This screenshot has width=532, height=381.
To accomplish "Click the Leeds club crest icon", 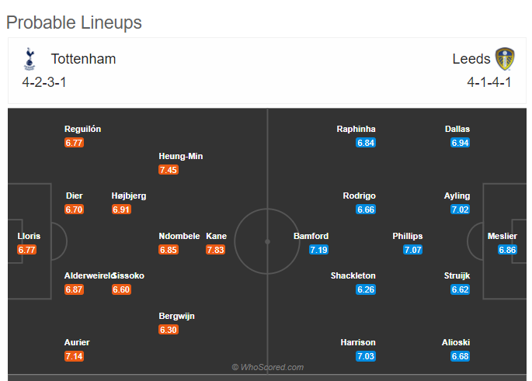I will 505,59.
